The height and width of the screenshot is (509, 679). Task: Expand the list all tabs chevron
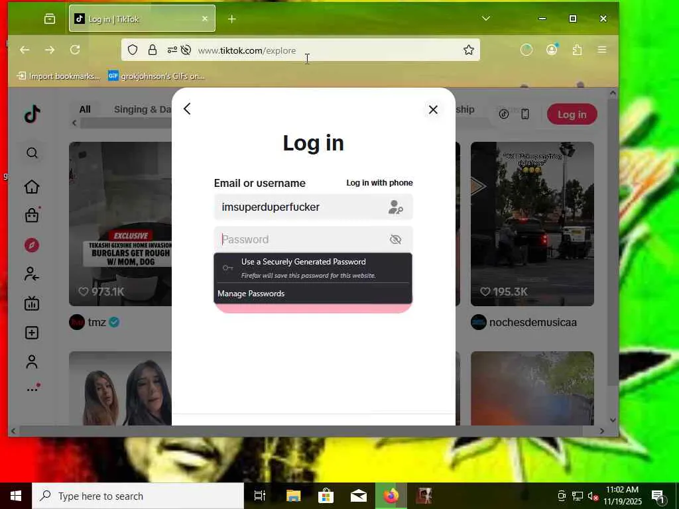point(486,18)
